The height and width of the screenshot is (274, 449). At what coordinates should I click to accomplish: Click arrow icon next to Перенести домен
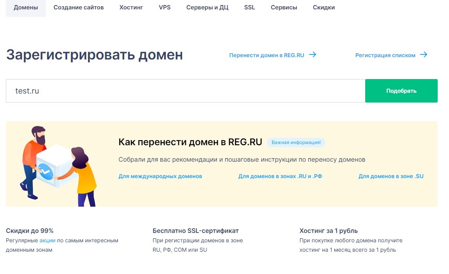coord(313,54)
